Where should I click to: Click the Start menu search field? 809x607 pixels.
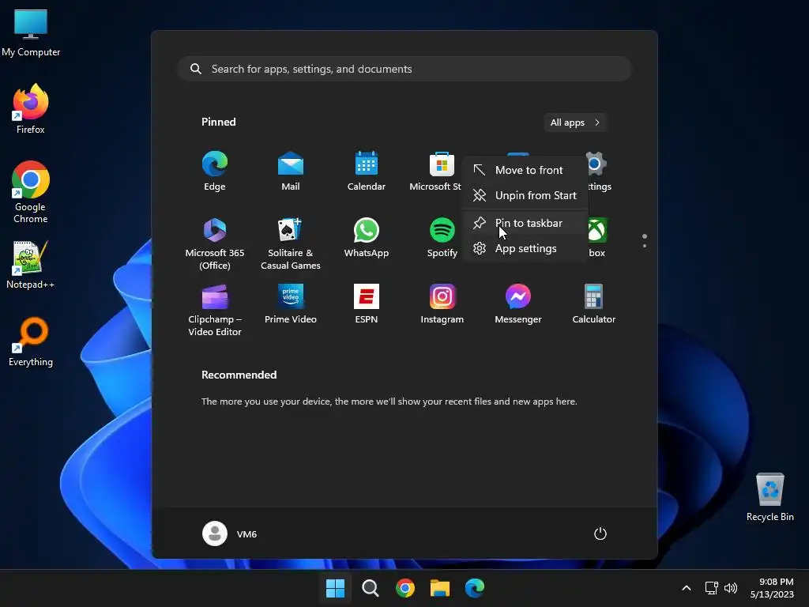[404, 69]
